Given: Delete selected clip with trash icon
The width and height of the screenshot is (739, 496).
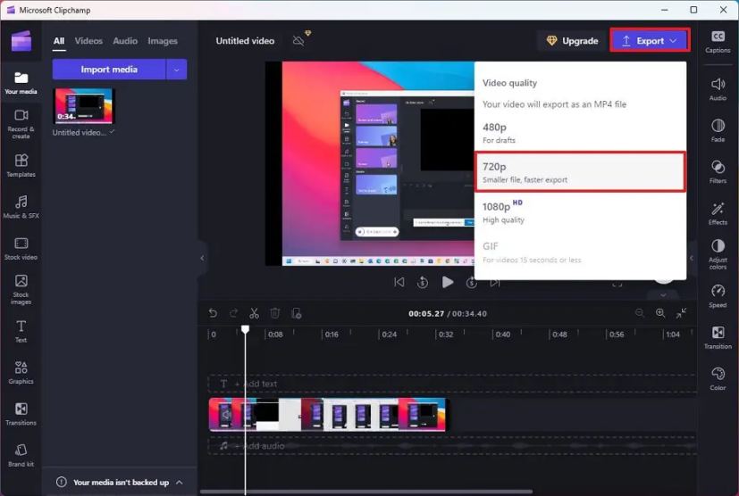Looking at the screenshot, I should 275,313.
